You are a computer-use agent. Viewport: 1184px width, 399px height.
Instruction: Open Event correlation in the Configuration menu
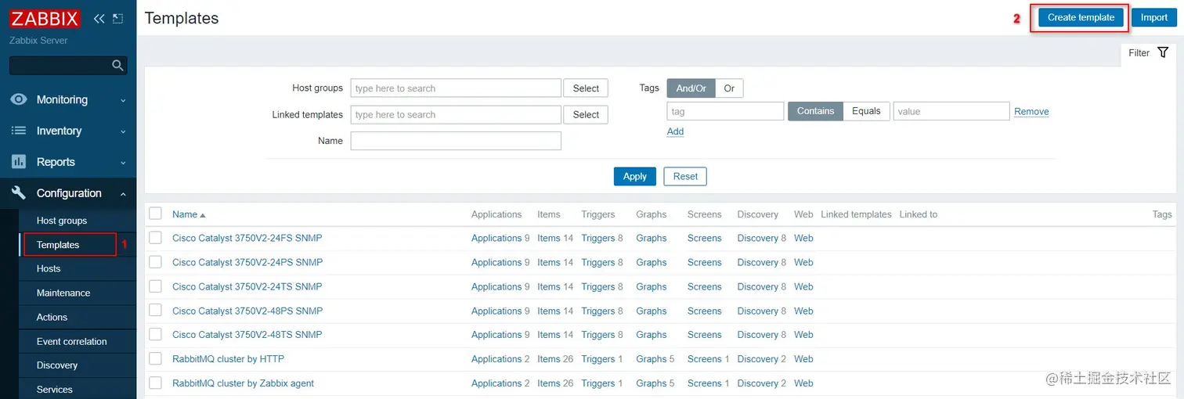(72, 341)
